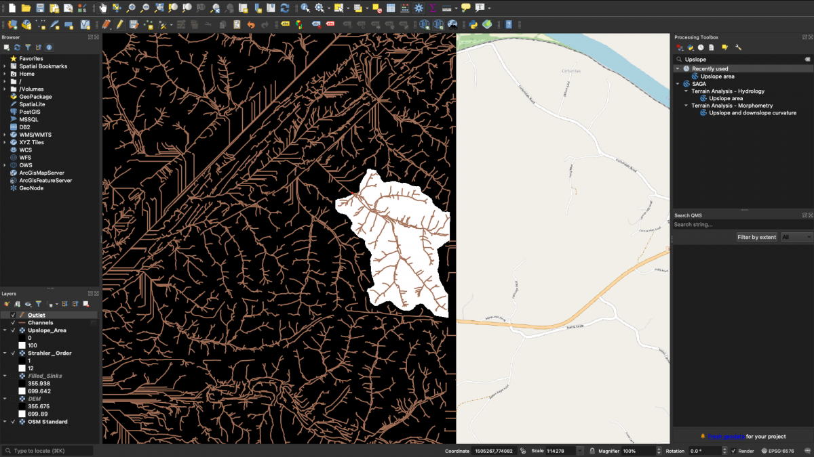Open the Python console icon
The height and width of the screenshot is (457, 814).
473,24
